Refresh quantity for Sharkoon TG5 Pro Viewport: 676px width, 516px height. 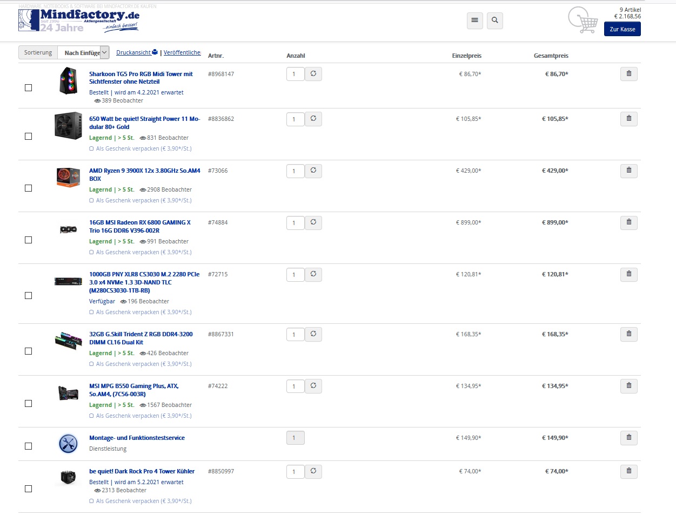click(x=313, y=74)
